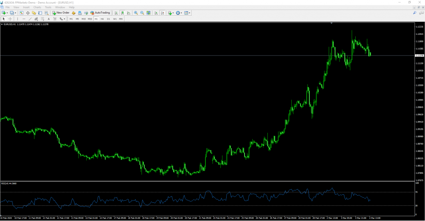Select the Text 'A' drawing tool
This screenshot has width=425, height=221.
(x=49, y=19)
